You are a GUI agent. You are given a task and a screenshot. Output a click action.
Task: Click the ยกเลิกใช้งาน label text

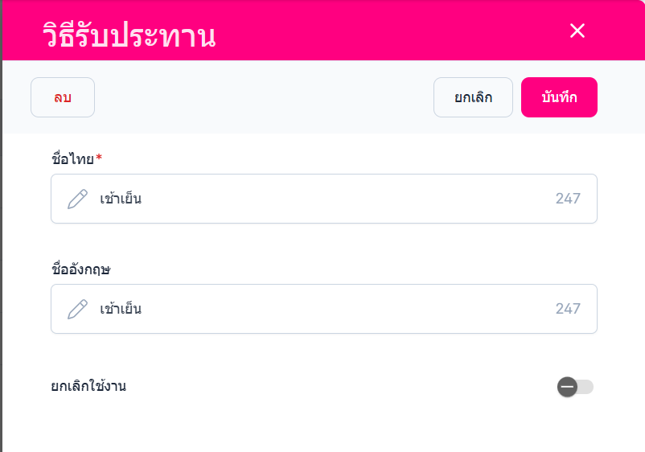tap(88, 386)
